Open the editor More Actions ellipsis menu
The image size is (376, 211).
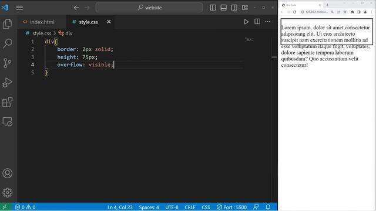click(268, 22)
